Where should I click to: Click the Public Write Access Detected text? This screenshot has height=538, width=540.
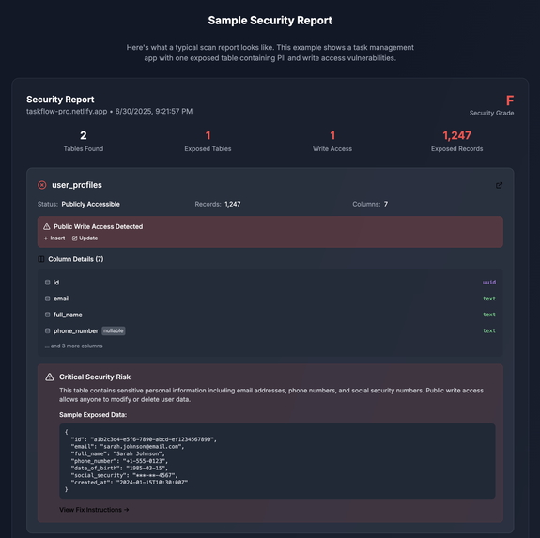[x=99, y=226]
